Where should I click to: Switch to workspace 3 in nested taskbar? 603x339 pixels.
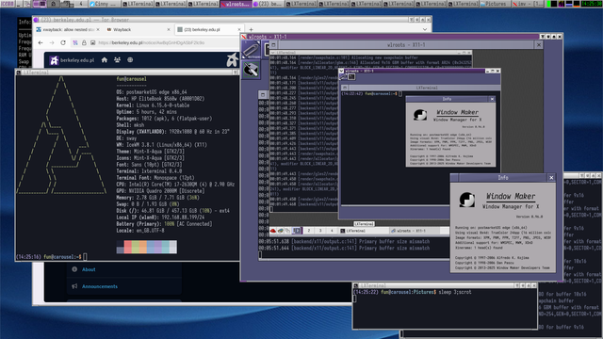(x=320, y=231)
